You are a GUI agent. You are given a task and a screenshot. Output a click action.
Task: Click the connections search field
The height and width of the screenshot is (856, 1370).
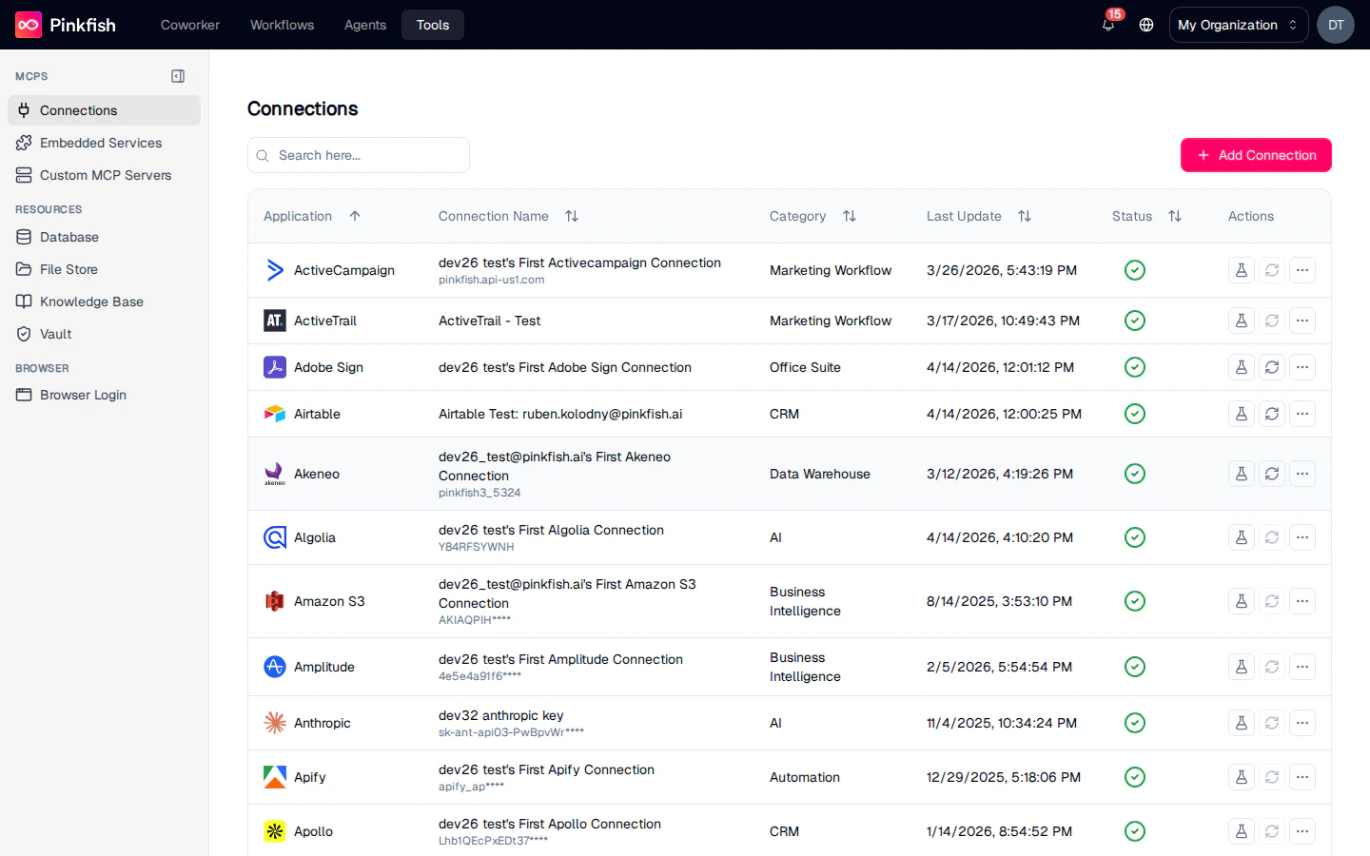(358, 155)
